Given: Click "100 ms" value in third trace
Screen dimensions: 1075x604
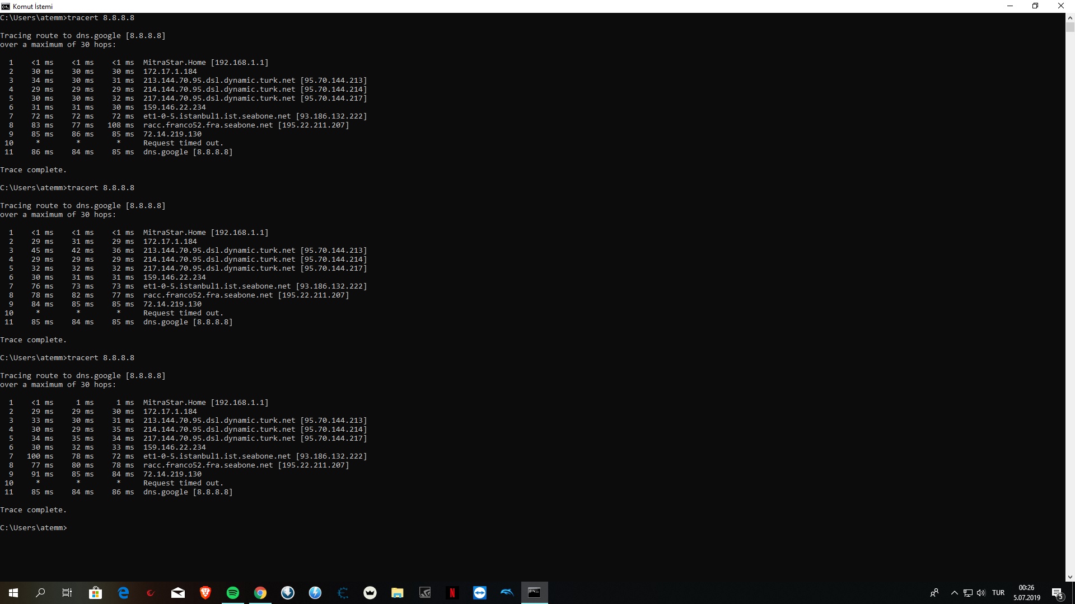Looking at the screenshot, I should pos(40,456).
